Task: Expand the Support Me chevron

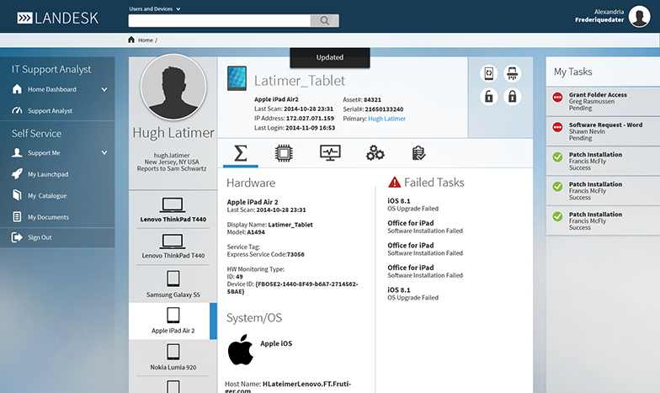Action: click(x=104, y=153)
